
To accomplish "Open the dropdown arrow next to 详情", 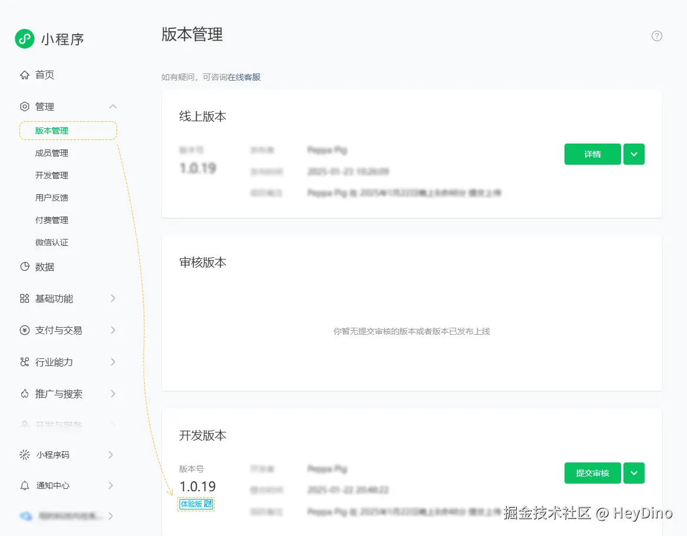I will (x=634, y=154).
